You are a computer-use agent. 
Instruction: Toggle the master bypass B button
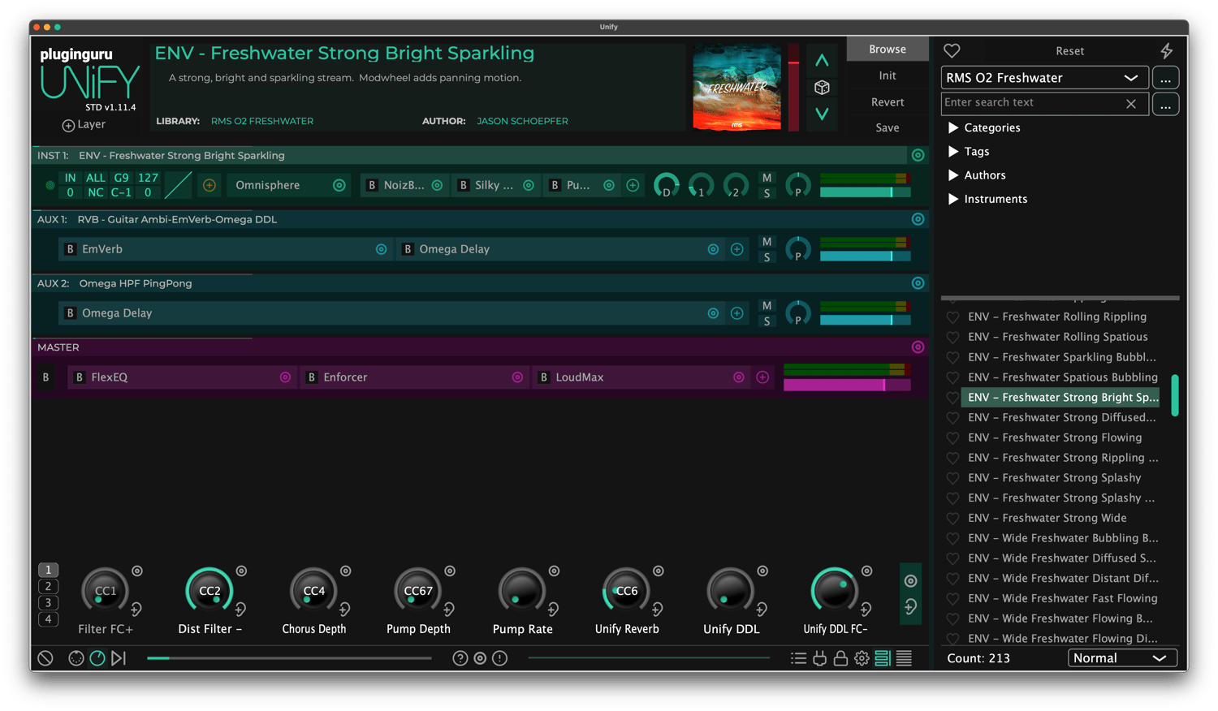(x=45, y=377)
